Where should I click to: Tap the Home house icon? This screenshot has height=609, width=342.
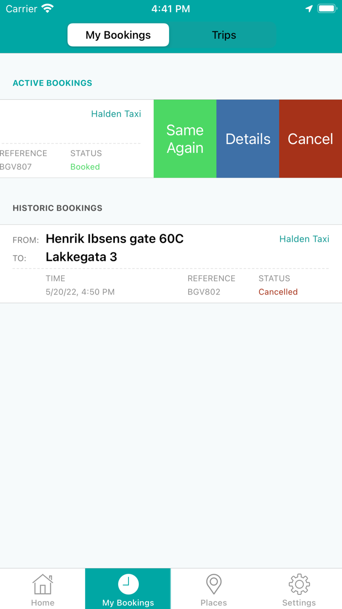click(43, 584)
